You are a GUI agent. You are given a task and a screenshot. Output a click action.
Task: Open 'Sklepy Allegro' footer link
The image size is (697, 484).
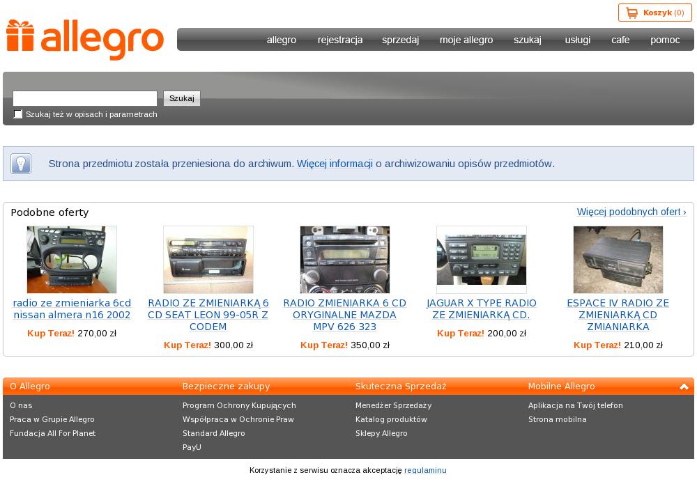click(x=381, y=433)
